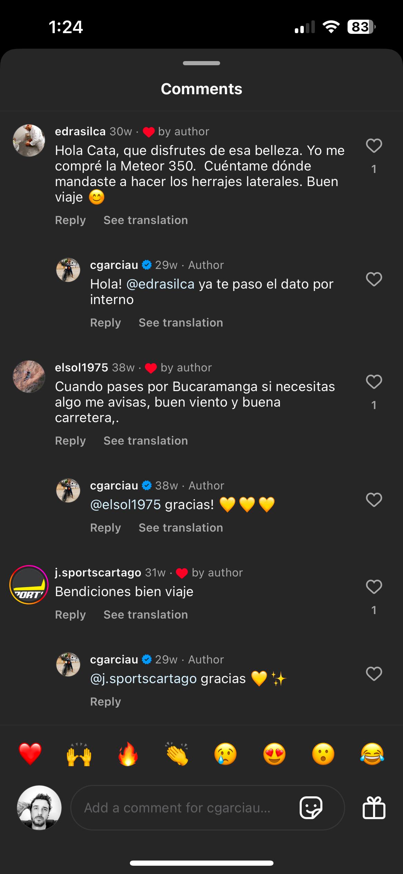
Task: Tap the heart-eyes emoji reaction
Action: pyautogui.click(x=274, y=754)
